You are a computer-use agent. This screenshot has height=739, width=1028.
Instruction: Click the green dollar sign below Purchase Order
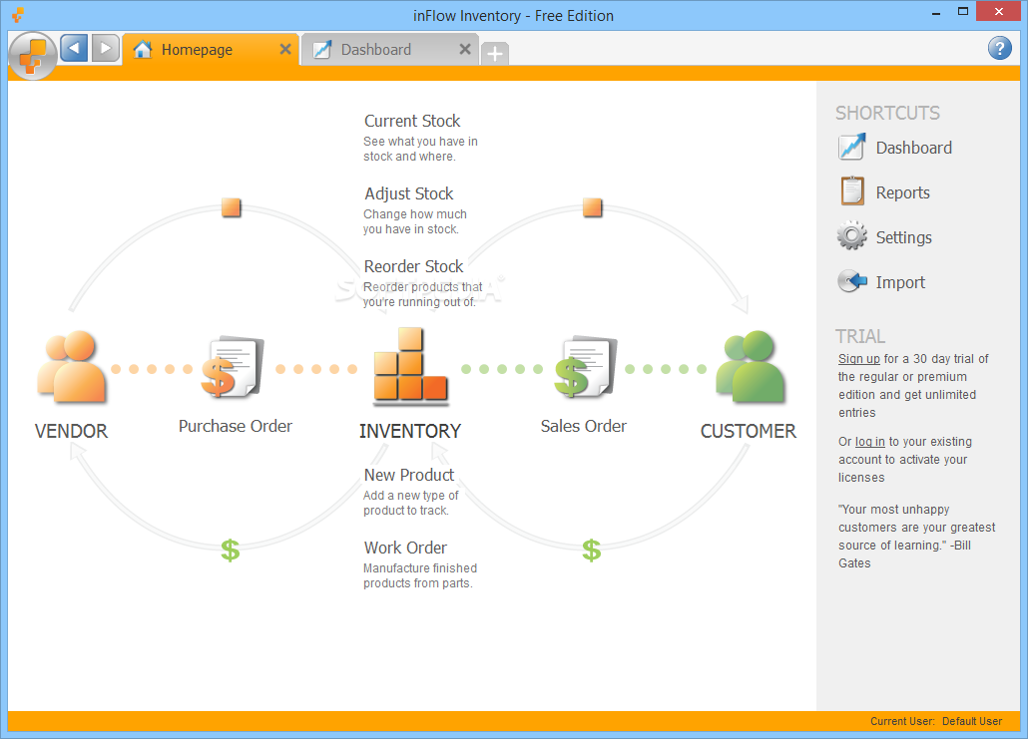tap(231, 551)
